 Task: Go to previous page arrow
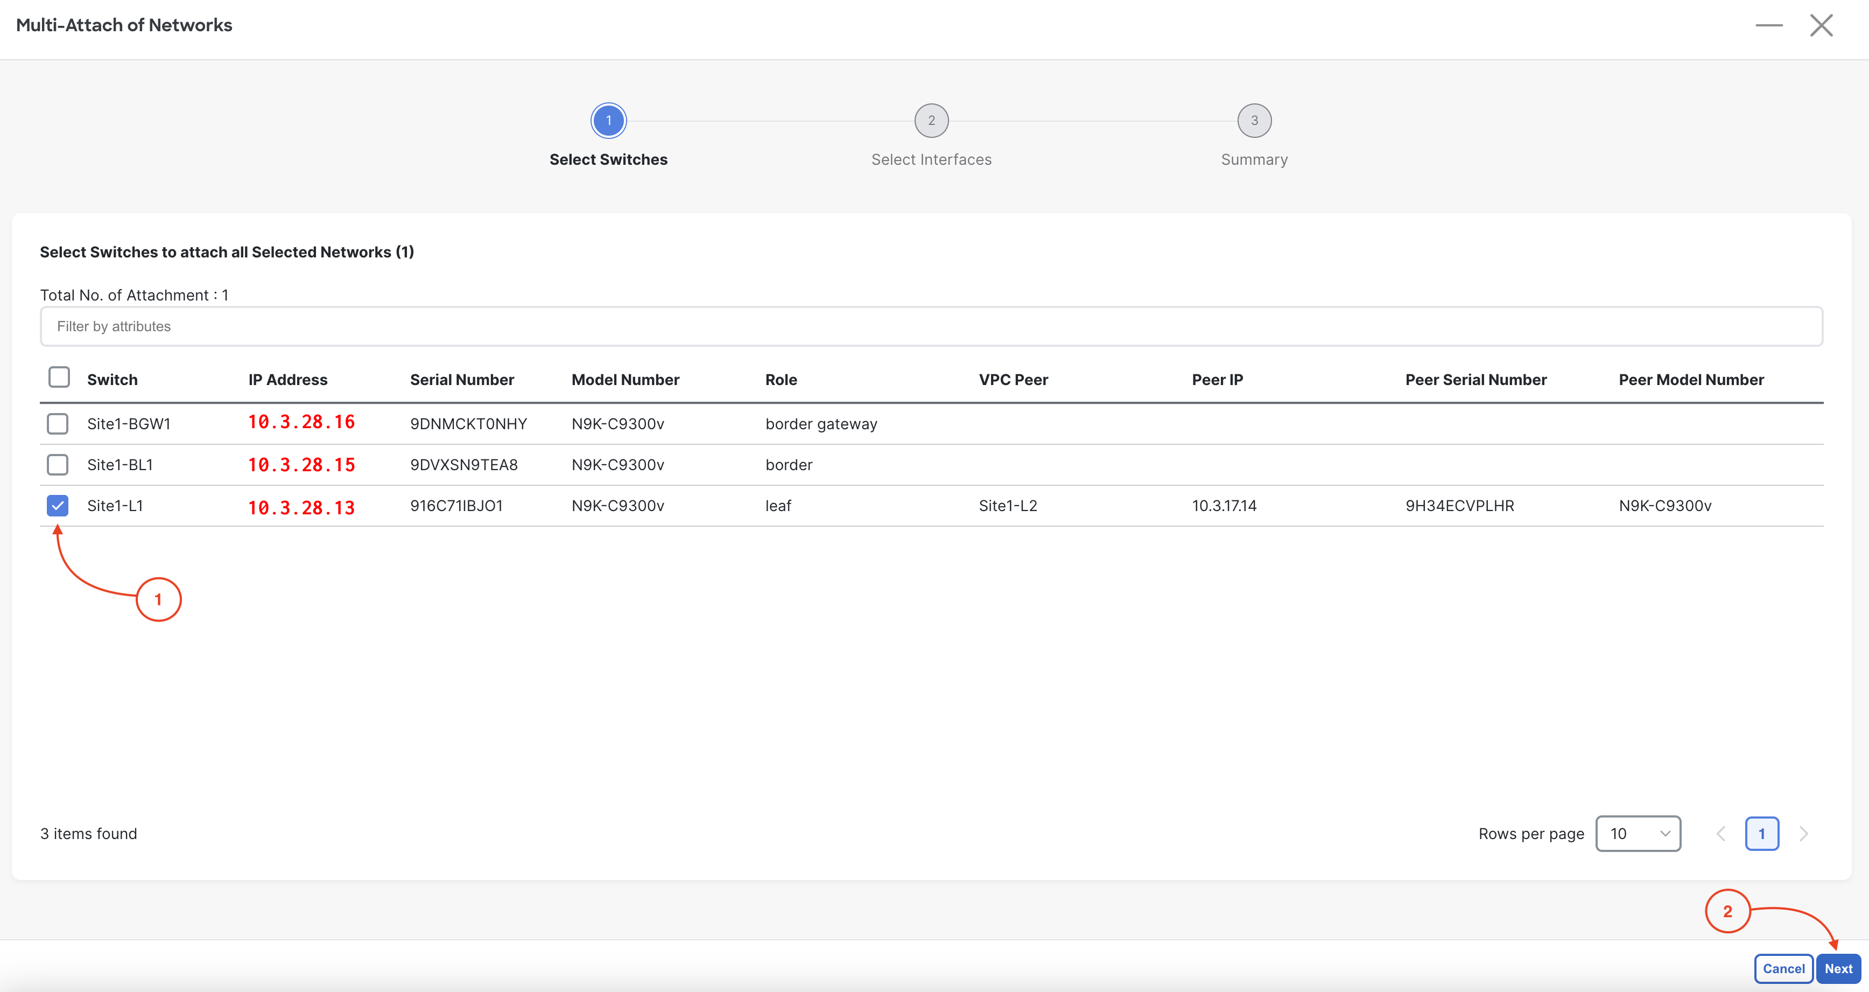(1720, 834)
